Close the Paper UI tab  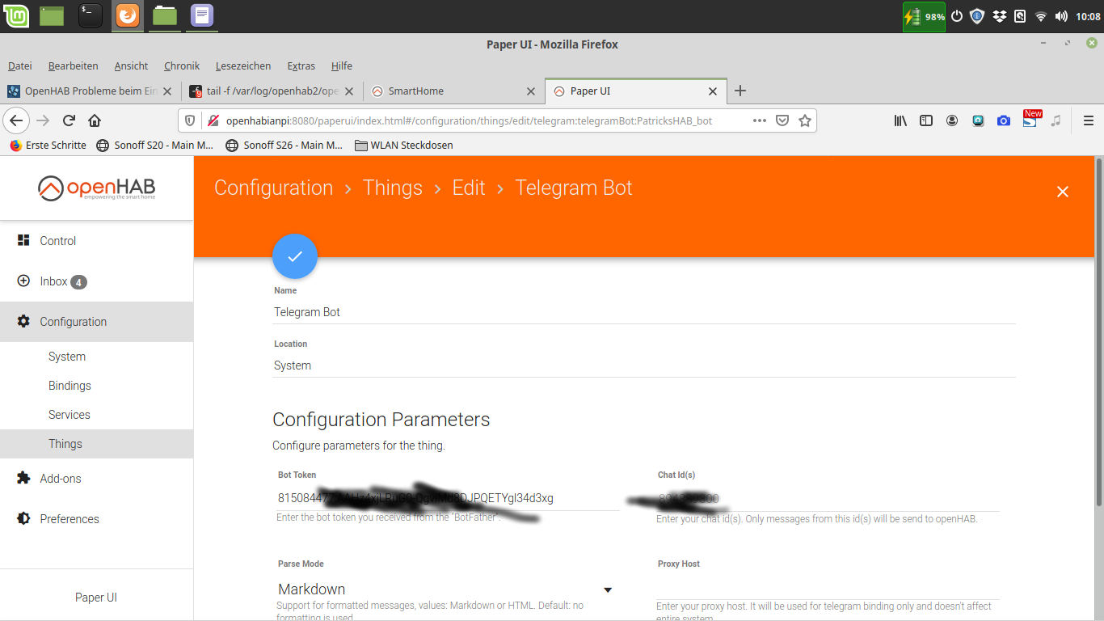coord(713,91)
